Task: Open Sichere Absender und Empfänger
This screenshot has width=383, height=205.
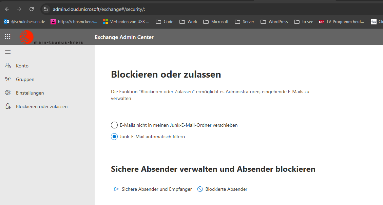Action: [156, 189]
